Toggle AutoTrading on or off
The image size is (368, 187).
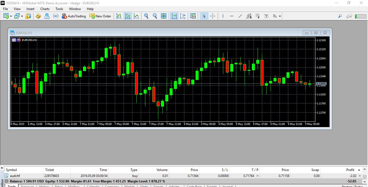(x=74, y=16)
